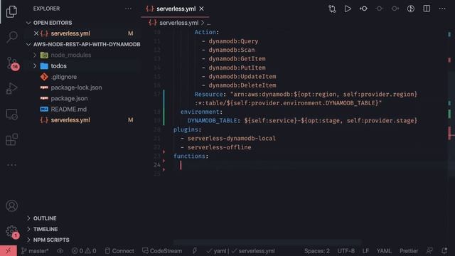
Task: Open the Manage gear menu
Action: click(x=11, y=231)
